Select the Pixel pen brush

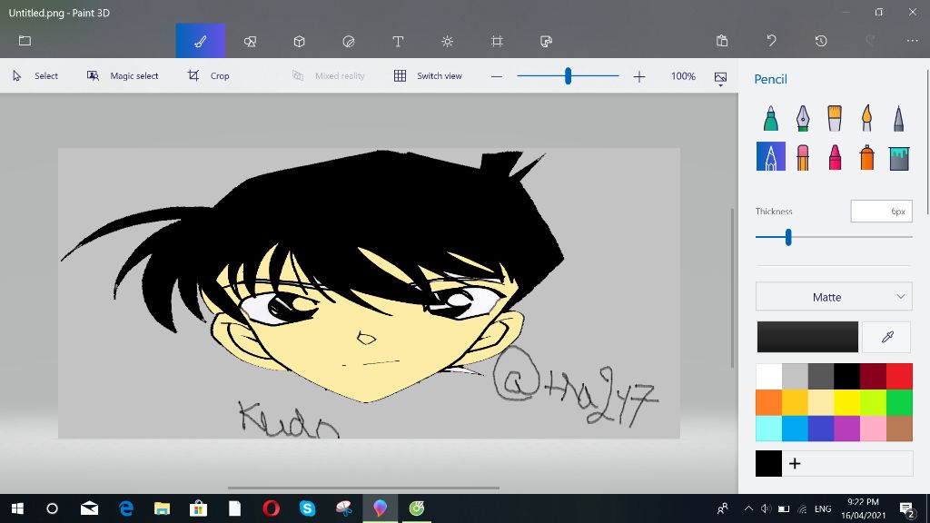pos(898,118)
